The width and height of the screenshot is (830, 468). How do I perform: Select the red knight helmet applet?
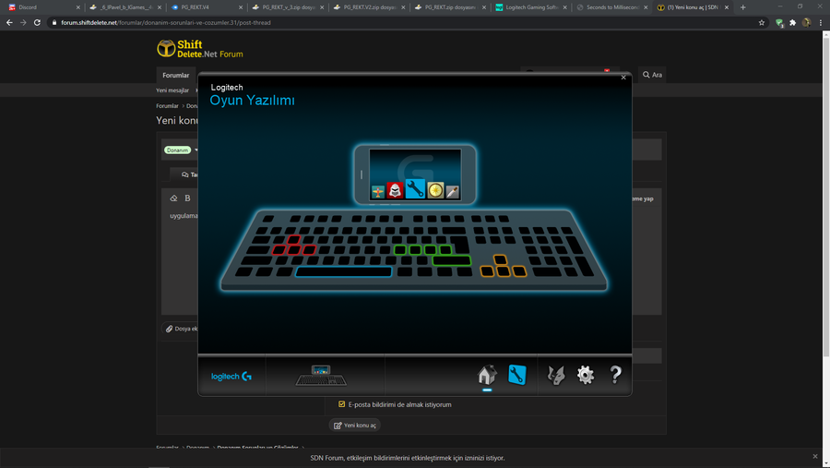point(395,190)
